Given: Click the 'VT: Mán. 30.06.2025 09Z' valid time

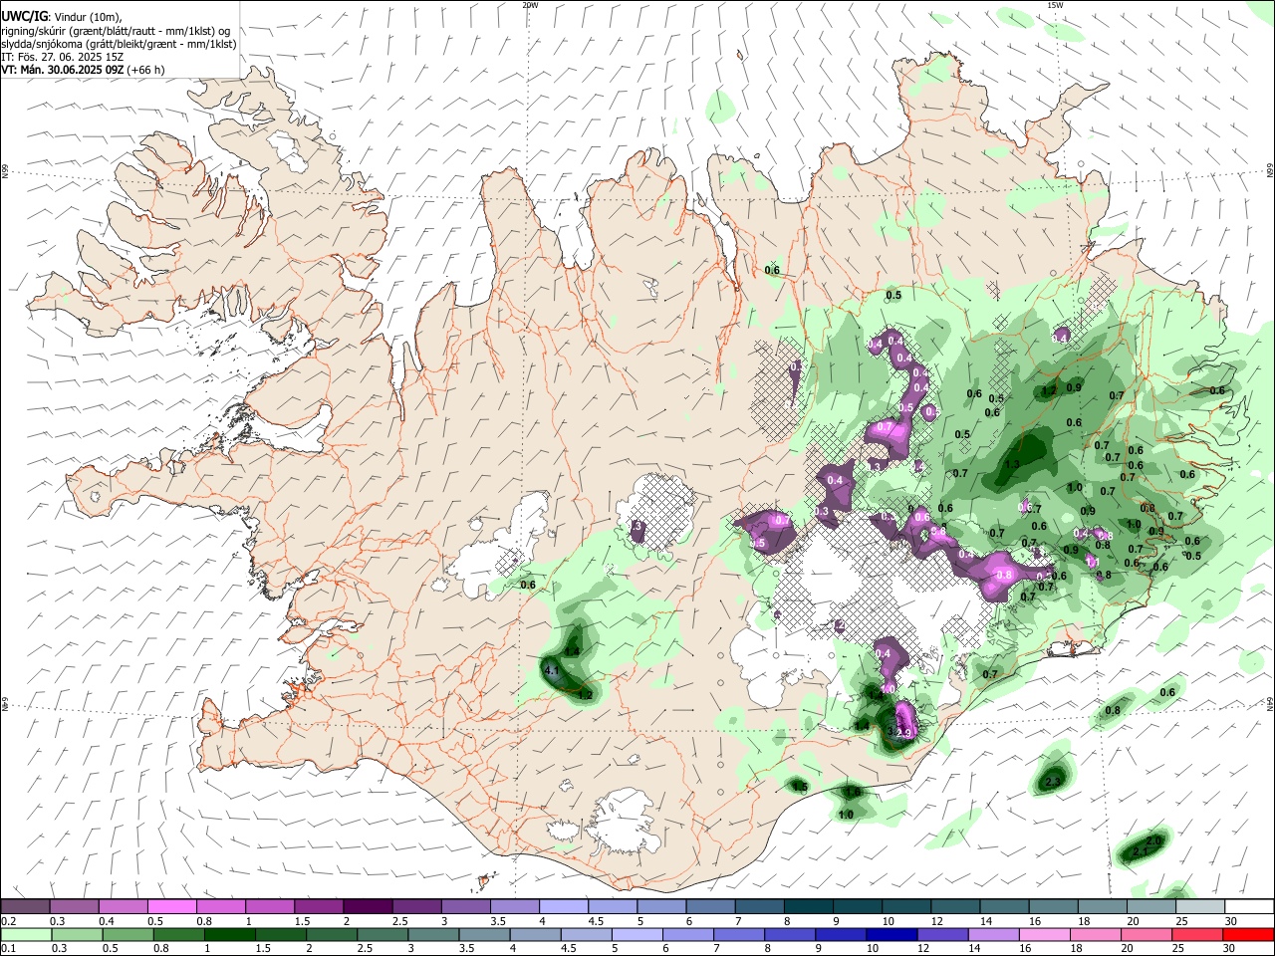Looking at the screenshot, I should 62,70.
